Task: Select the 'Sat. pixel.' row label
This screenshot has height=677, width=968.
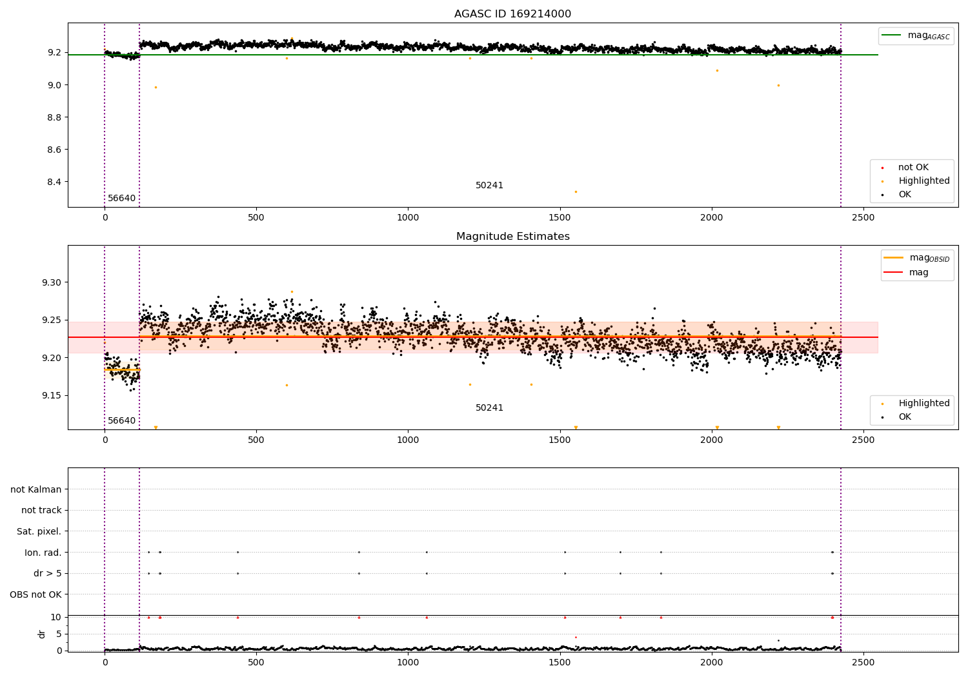Action: 39,532
